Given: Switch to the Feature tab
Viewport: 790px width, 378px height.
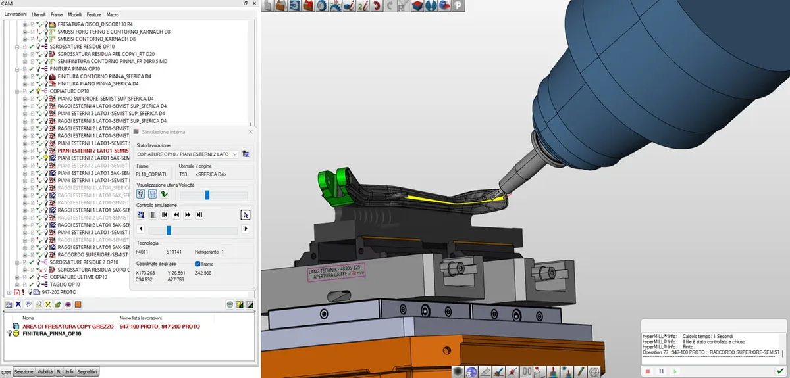Looking at the screenshot, I should pyautogui.click(x=95, y=14).
